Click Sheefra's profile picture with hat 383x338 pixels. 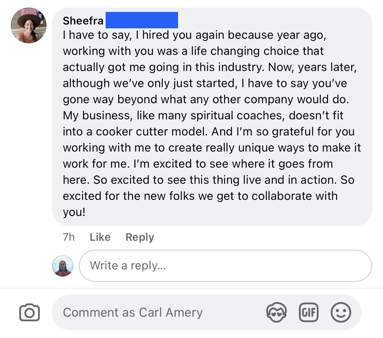point(29,26)
